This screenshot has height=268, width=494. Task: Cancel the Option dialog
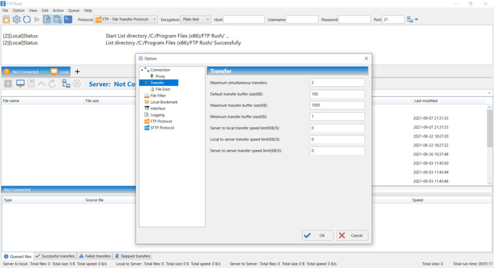click(352, 235)
